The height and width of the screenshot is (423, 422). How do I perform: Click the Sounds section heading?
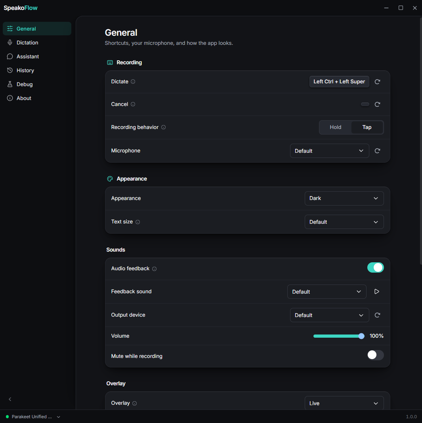pyautogui.click(x=116, y=250)
